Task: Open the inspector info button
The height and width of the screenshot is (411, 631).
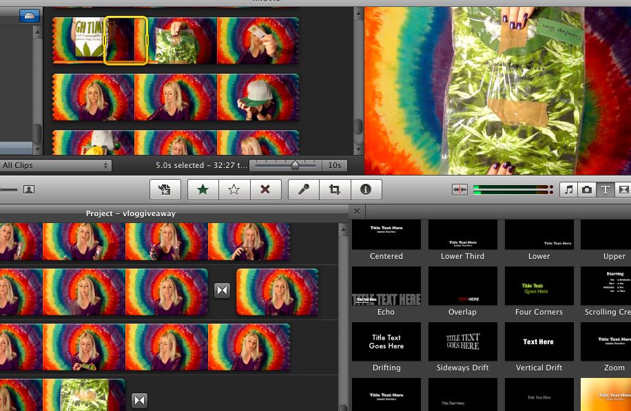Action: click(x=366, y=189)
